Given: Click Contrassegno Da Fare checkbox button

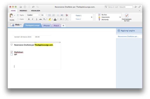Looking at the screenshot, I should (x=127, y=17).
